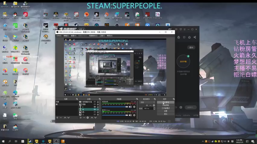Remove transition using the minus icon
Viewport: 257px width, 144px height.
pos(150,105)
